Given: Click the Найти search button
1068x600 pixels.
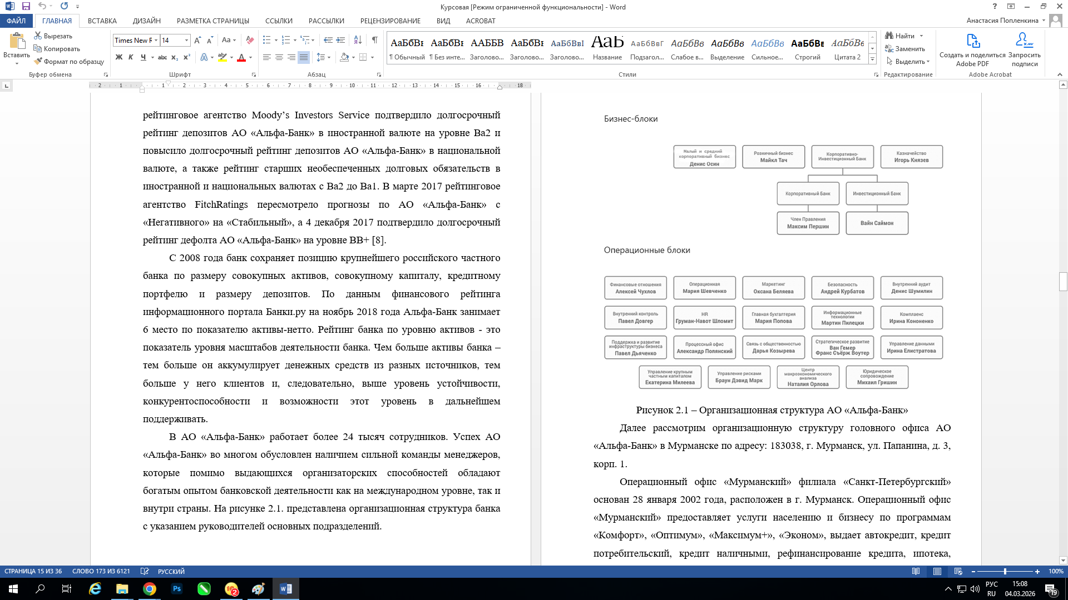Looking at the screenshot, I should click(x=904, y=36).
